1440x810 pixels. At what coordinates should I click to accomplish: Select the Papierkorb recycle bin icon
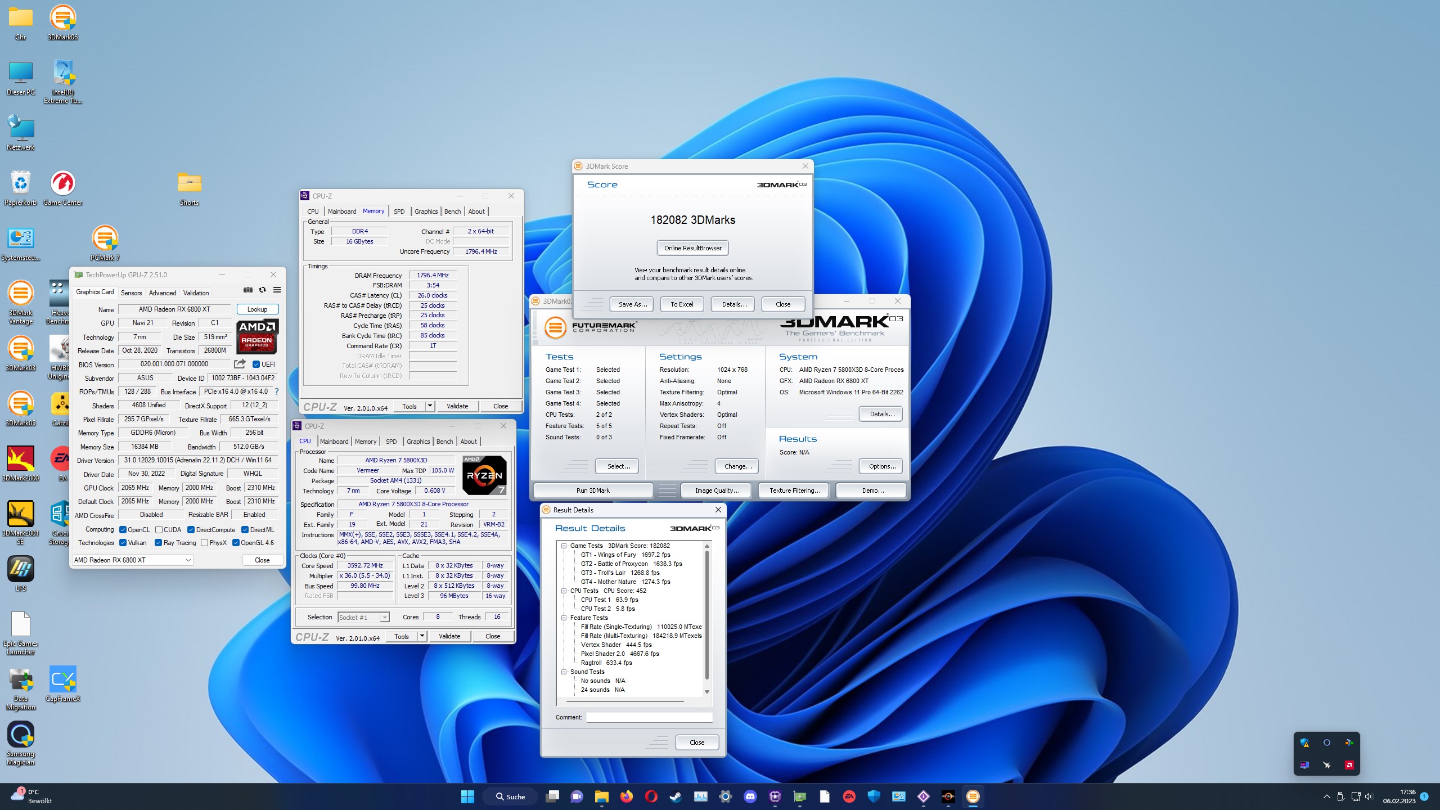click(21, 188)
